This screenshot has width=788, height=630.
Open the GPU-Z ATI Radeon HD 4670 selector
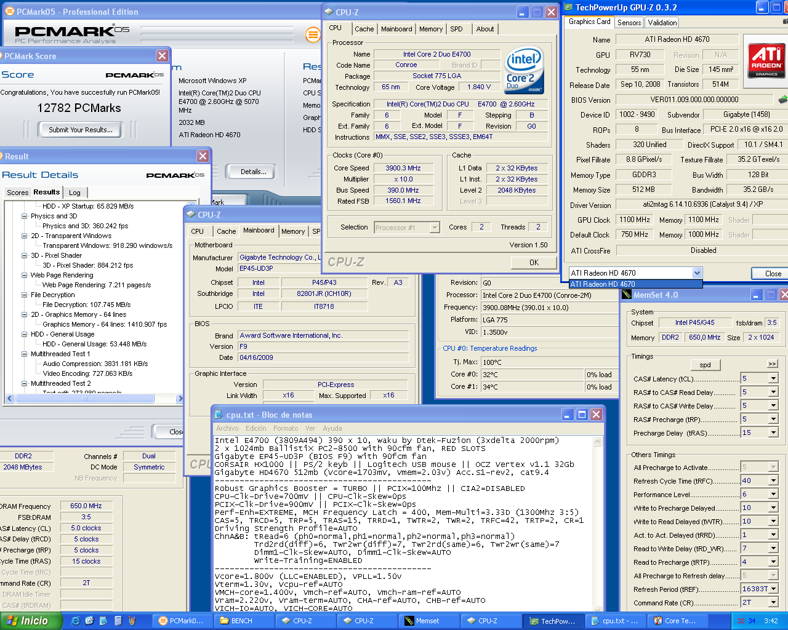697,273
